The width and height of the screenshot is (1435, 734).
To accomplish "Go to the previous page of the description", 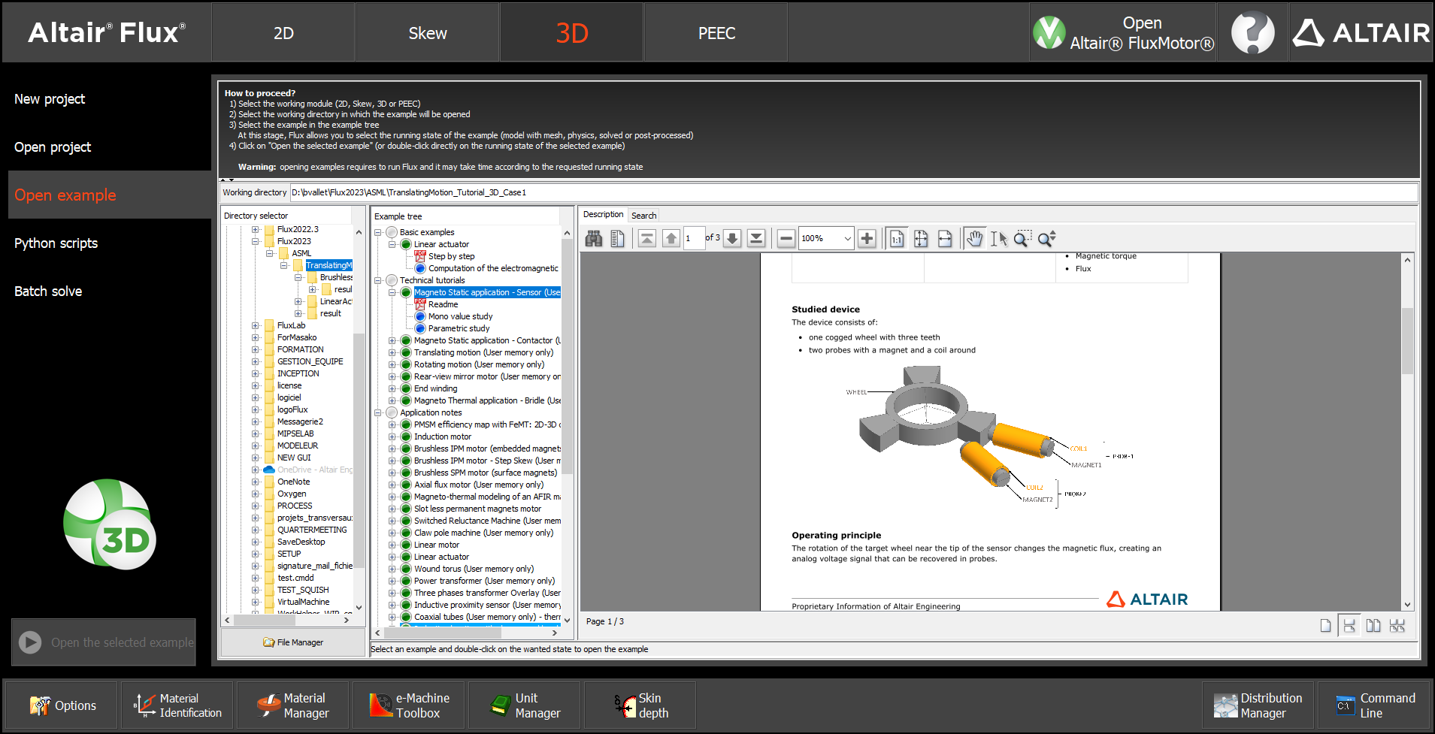I will coord(671,239).
